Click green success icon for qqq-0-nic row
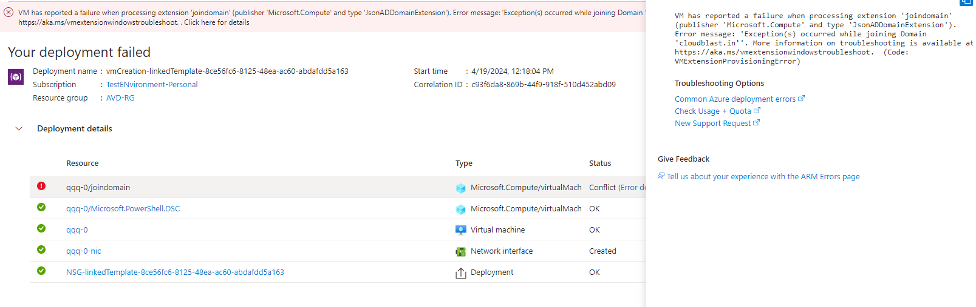This screenshot has height=307, width=976. (41, 249)
